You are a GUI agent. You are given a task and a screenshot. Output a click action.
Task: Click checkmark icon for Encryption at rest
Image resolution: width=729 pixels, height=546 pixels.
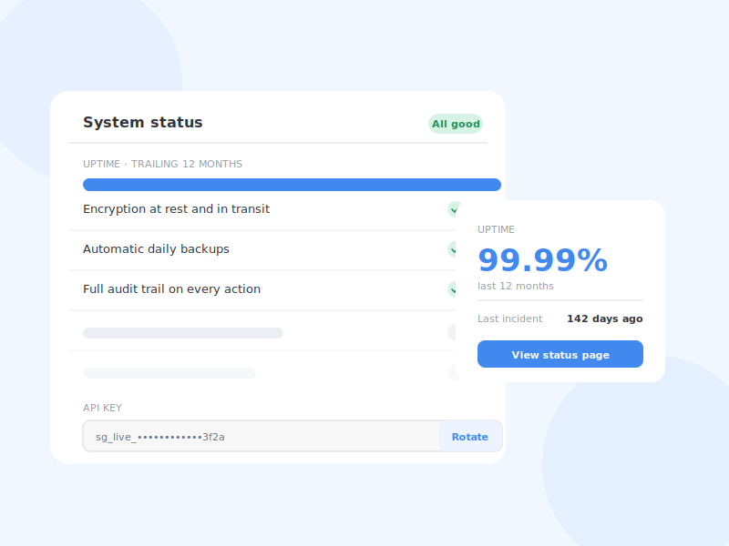(x=452, y=209)
